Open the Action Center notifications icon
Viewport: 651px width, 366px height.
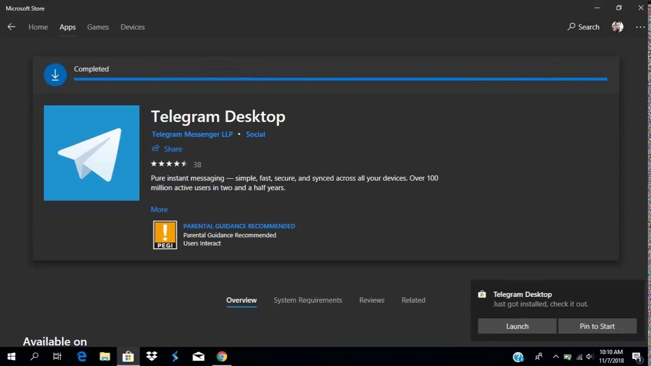(637, 357)
